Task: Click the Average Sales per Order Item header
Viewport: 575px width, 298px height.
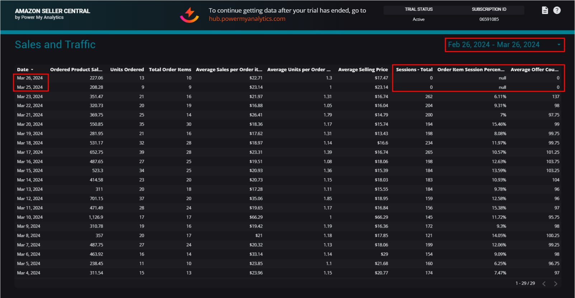Action: (x=229, y=70)
